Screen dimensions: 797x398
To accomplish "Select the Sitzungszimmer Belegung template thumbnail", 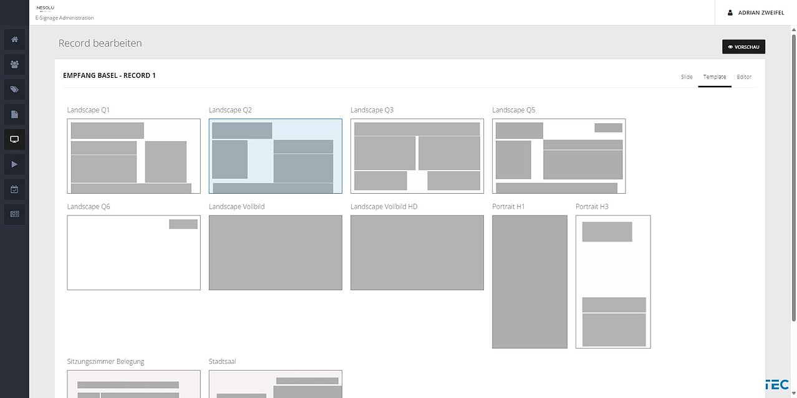I will coord(134,384).
